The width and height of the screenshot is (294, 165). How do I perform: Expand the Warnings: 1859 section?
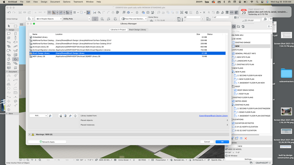click(29, 134)
